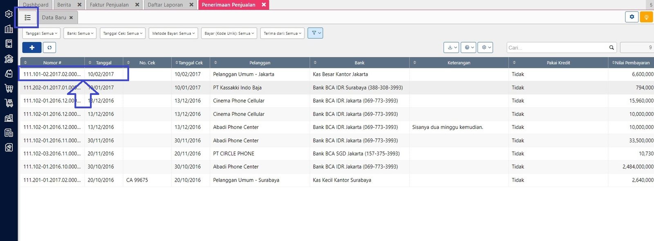Switch to the list view tab icon
This screenshot has height=241, width=654.
[x=27, y=18]
